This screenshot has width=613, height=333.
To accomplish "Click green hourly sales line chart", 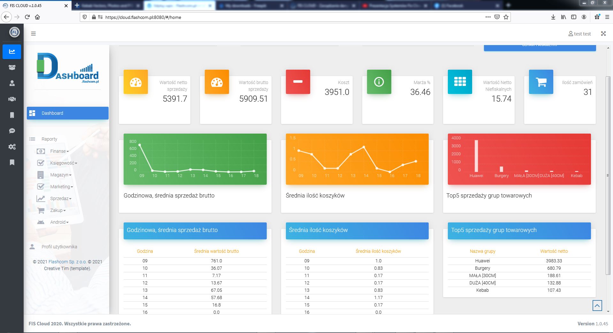I will 195,159.
